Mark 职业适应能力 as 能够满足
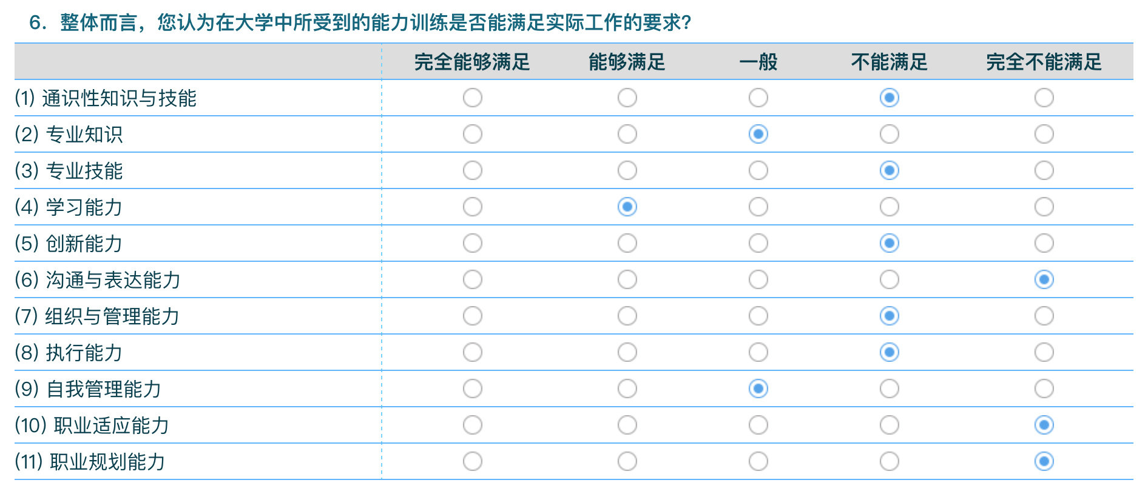The height and width of the screenshot is (497, 1148). coord(627,425)
